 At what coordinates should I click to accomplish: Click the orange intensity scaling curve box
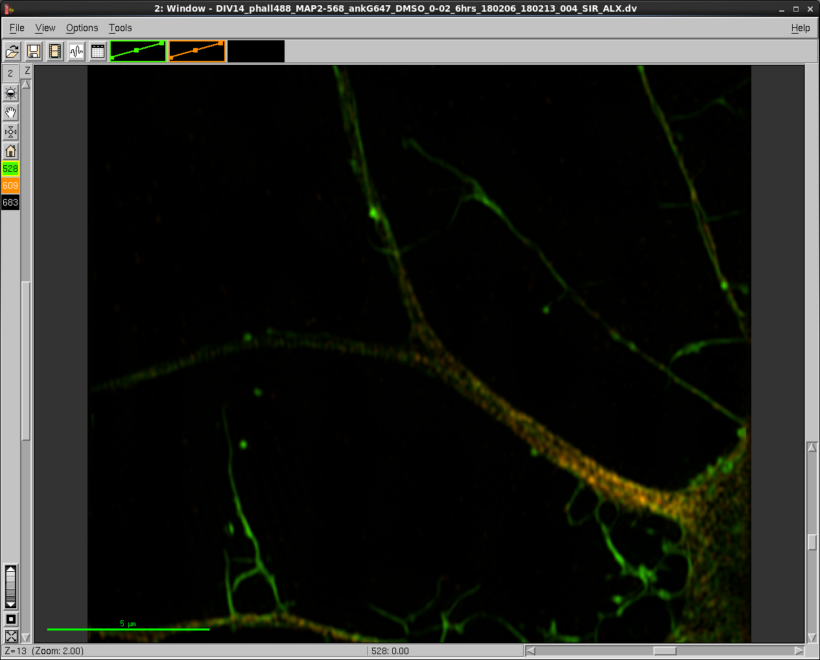pyautogui.click(x=197, y=51)
